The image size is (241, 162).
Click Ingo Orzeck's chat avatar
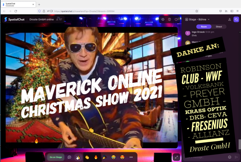tap(188, 33)
